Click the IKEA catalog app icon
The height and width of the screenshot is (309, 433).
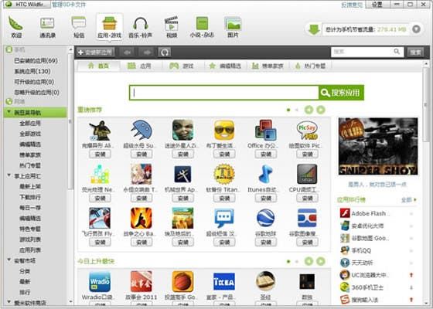224,282
